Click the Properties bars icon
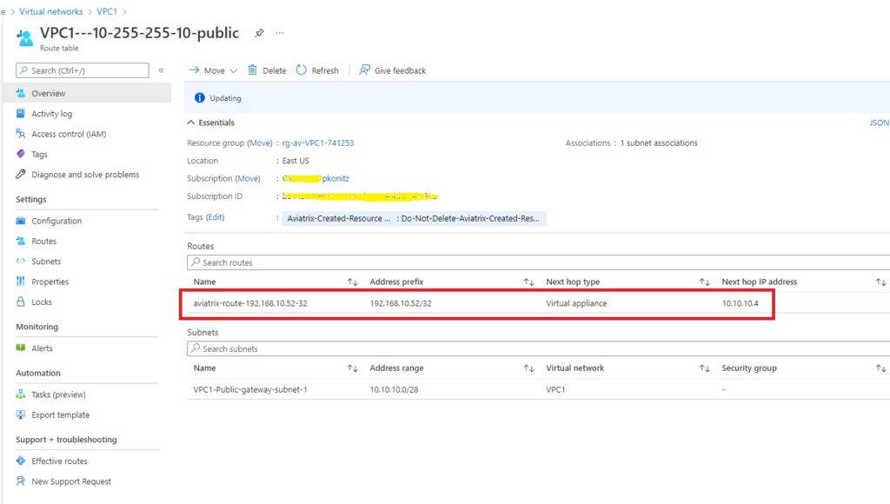This screenshot has width=890, height=504. coord(21,282)
